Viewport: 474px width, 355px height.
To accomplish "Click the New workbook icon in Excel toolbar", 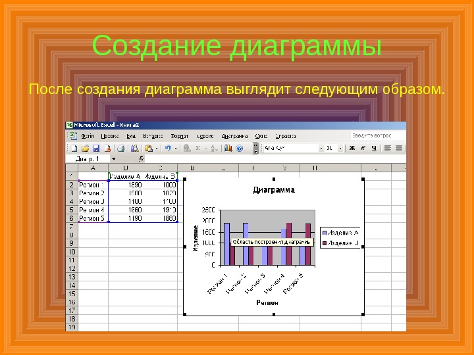I will (x=74, y=148).
